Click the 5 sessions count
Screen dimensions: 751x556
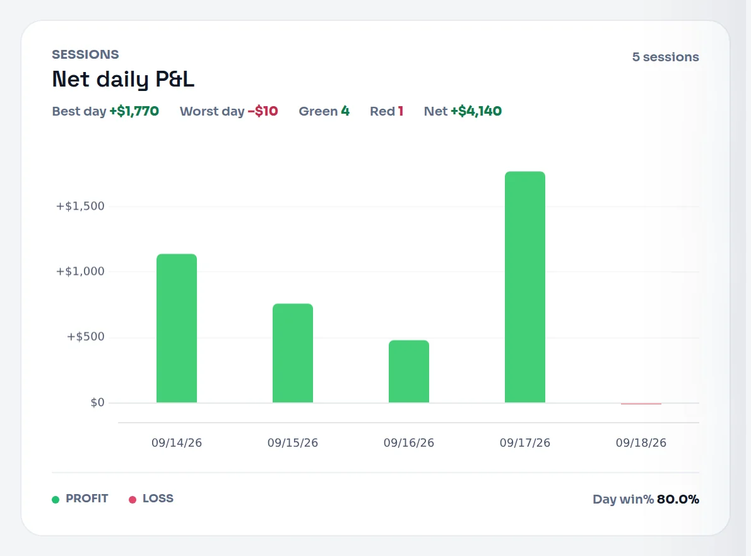(x=665, y=57)
